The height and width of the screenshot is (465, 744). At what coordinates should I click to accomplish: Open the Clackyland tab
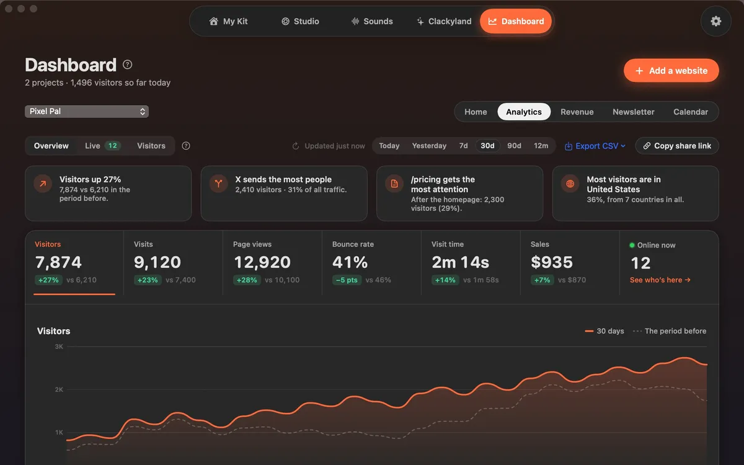[x=444, y=21]
